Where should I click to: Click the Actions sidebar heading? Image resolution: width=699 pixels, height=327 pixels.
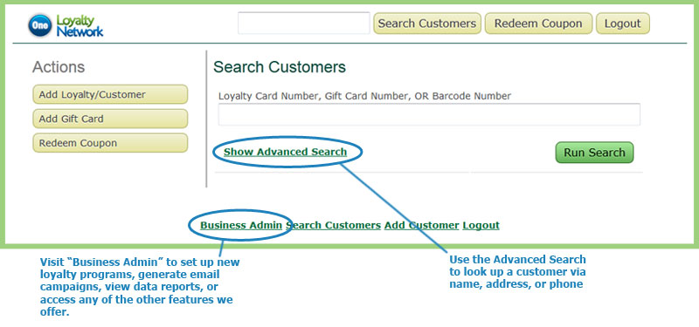pyautogui.click(x=59, y=67)
